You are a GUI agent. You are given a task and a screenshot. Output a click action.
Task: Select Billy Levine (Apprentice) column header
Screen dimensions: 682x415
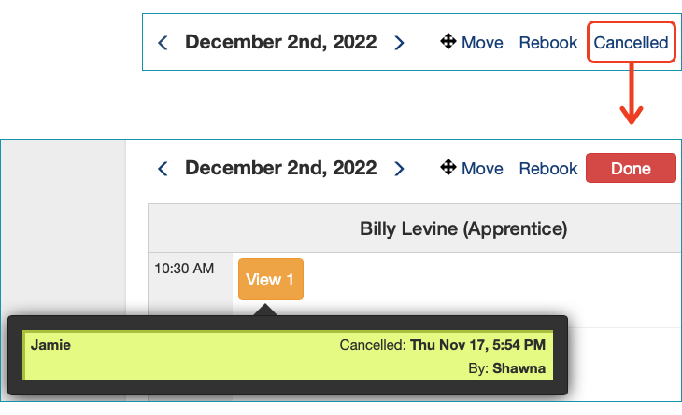click(463, 228)
